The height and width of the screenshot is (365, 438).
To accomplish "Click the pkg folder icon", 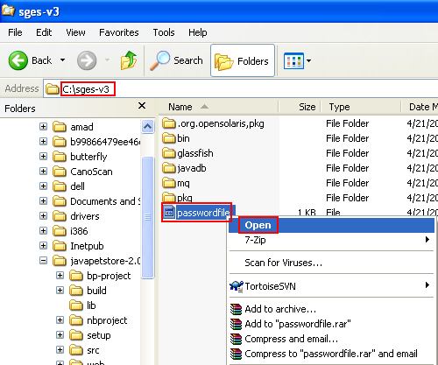I will pos(169,197).
